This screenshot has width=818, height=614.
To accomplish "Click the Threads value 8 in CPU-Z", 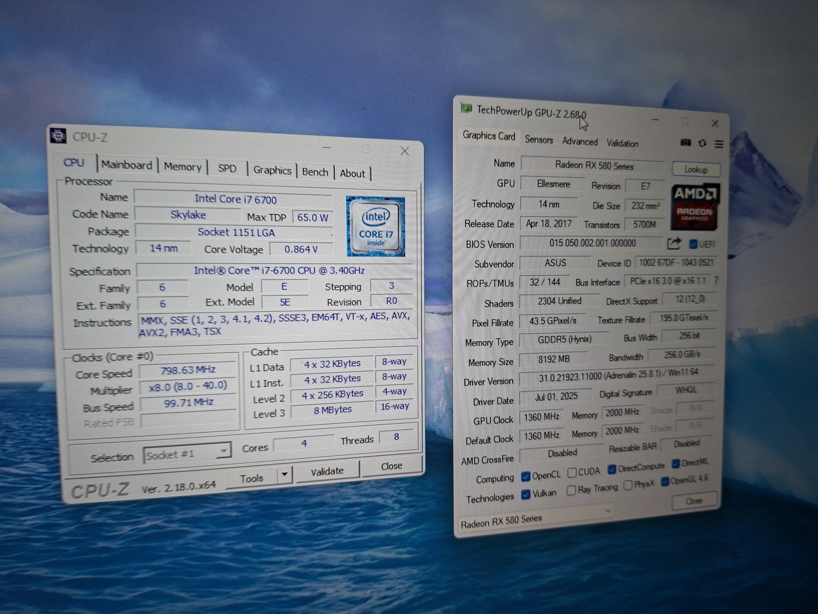I will (396, 437).
